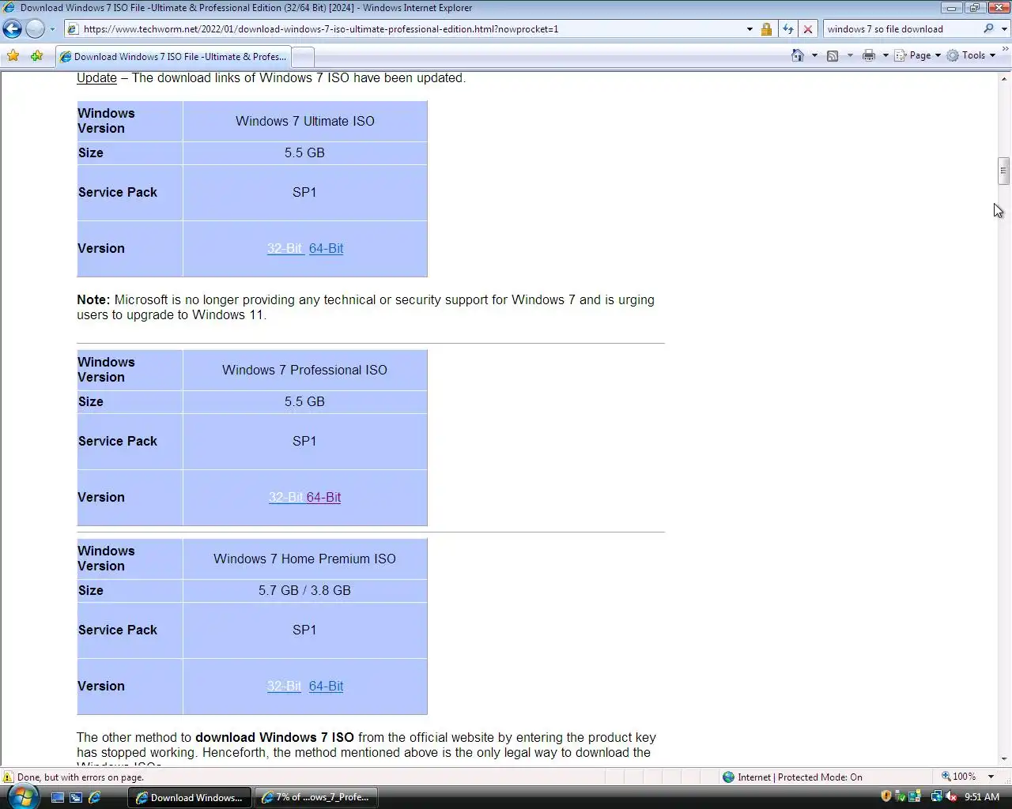
Task: Open the Tools menu
Action: point(972,55)
